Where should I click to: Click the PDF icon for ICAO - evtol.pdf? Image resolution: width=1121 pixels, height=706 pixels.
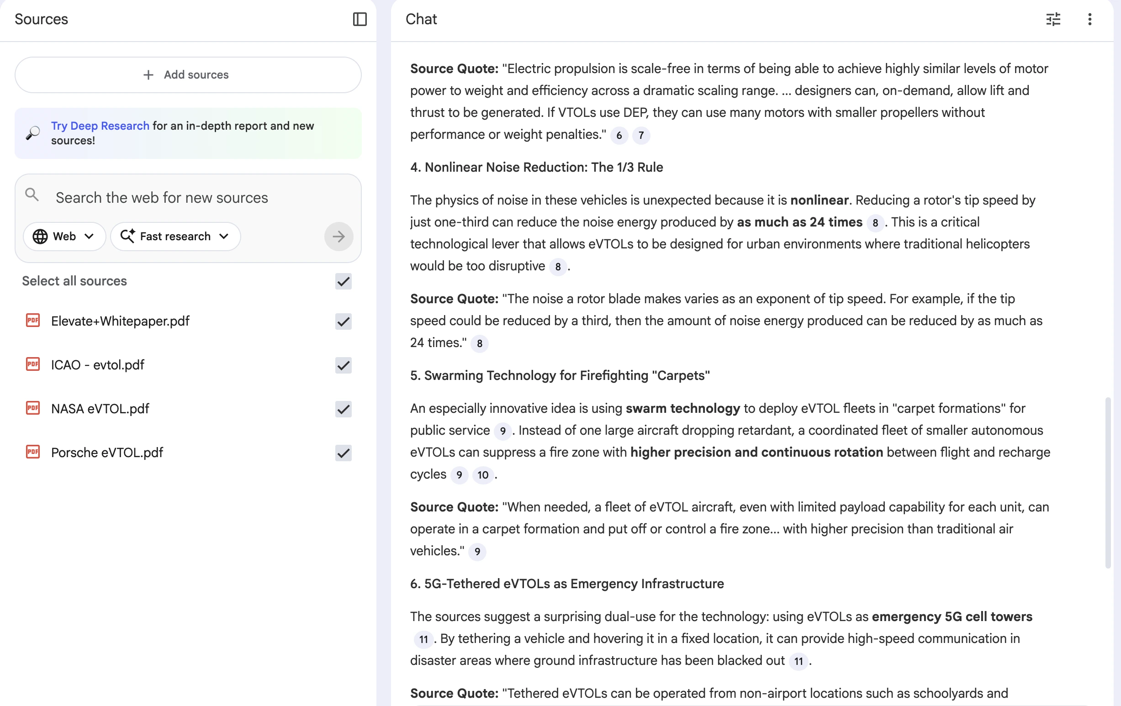pos(32,365)
